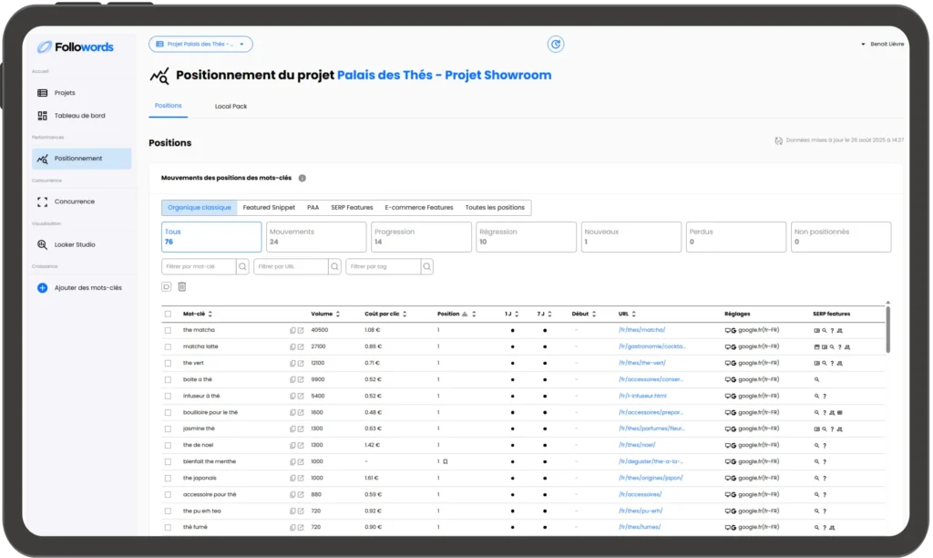The image size is (933, 558).
Task: Check the box for jasmine thé row
Action: point(168,429)
